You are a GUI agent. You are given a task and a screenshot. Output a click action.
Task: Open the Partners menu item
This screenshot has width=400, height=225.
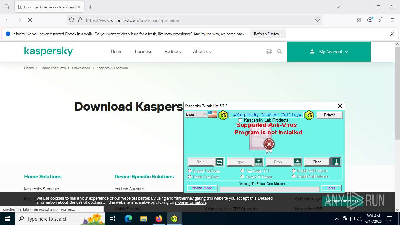click(x=172, y=51)
